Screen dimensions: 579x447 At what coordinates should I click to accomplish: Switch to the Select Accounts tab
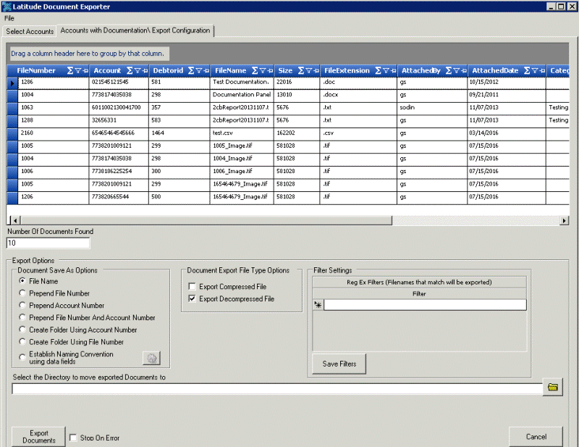click(x=29, y=31)
